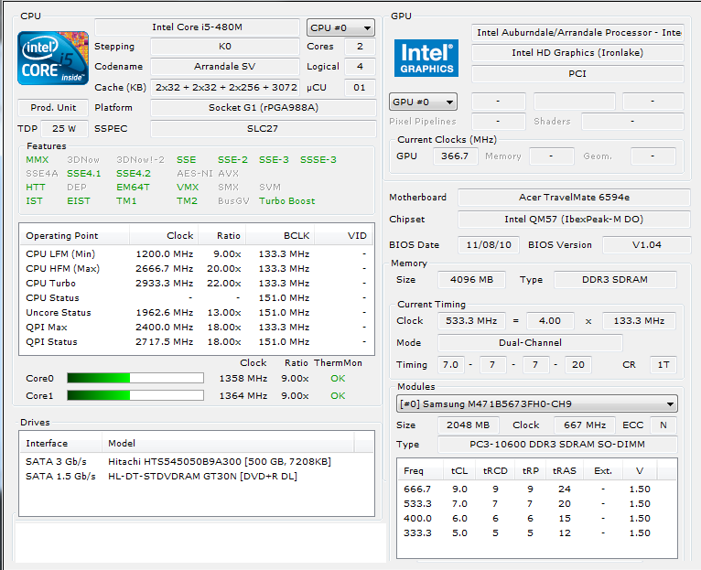Click the 333.3 frequency timing row
Screen dimensions: 701x570
[536, 533]
